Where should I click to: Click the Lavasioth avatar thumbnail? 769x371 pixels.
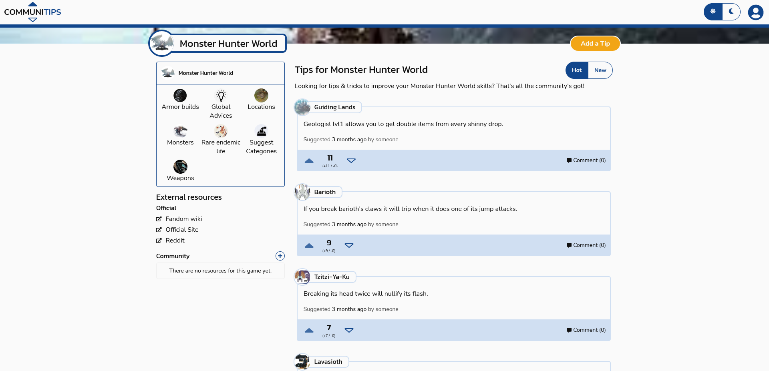302,361
